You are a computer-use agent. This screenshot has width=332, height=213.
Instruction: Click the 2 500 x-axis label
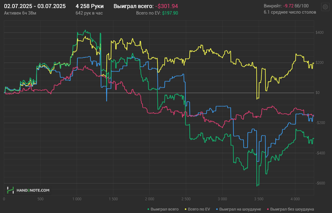coord(186,199)
